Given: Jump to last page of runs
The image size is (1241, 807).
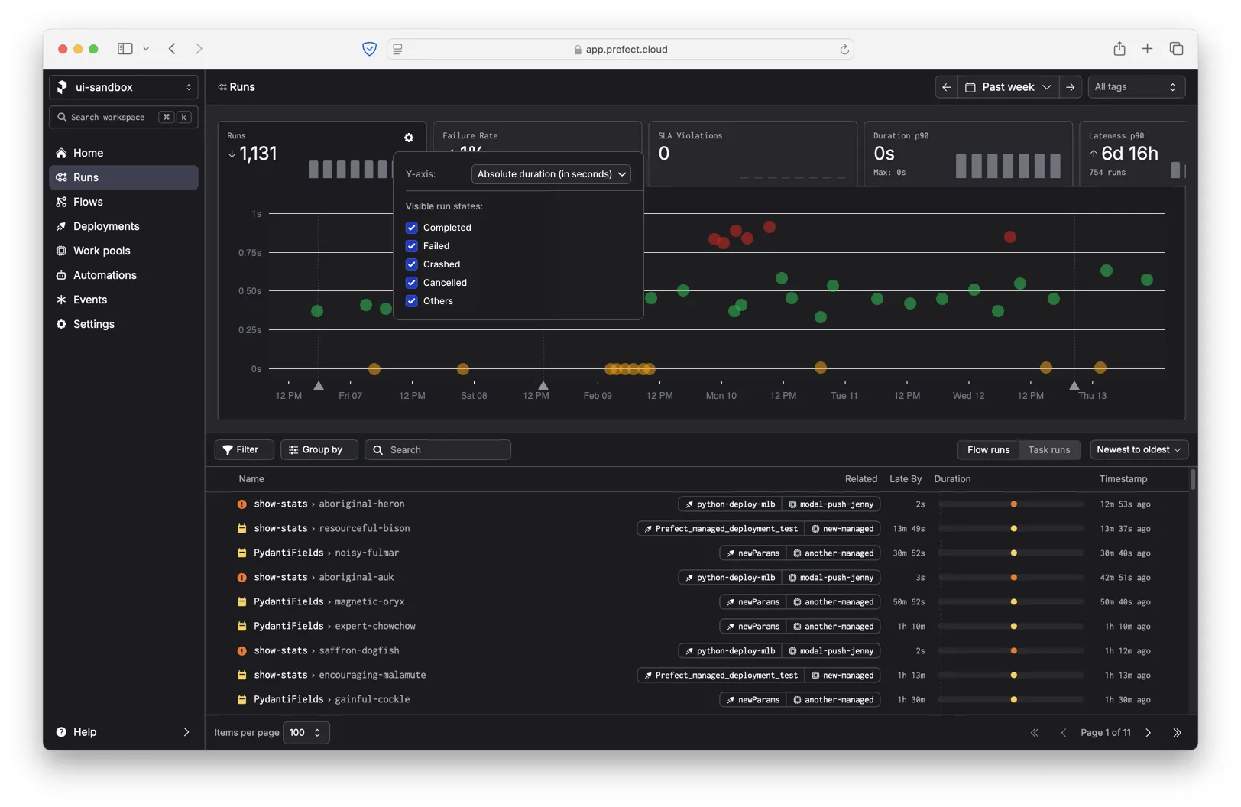Looking at the screenshot, I should (1177, 733).
